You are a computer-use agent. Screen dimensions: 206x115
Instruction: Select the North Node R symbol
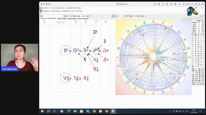(x=106, y=50)
